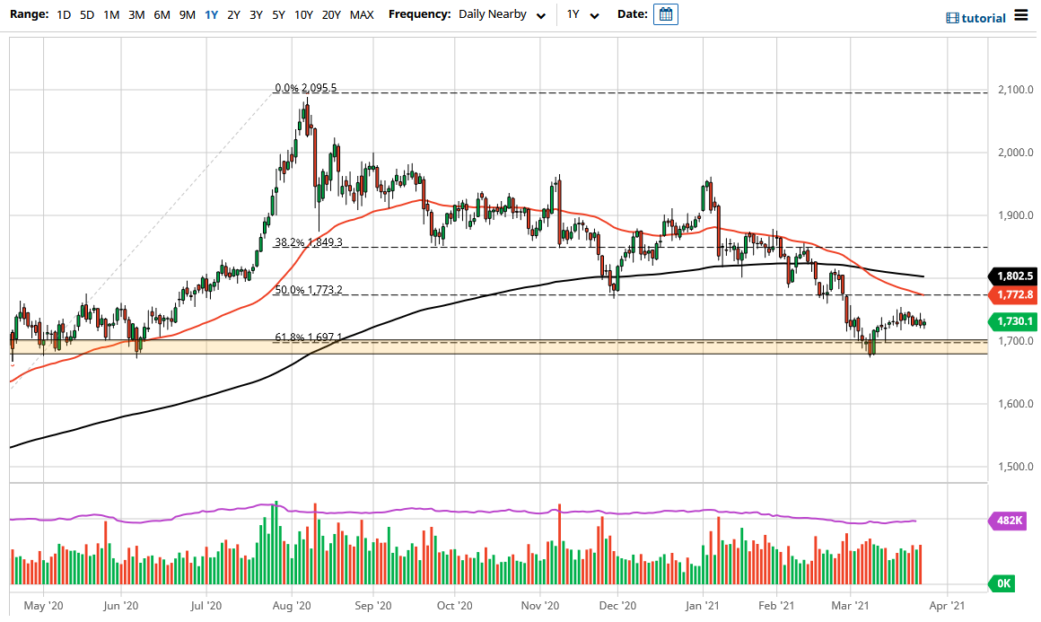Image resolution: width=1041 pixels, height=622 pixels.
Task: Click the 0.0% 2,095.5 Fibonacci label
Action: pos(306,88)
